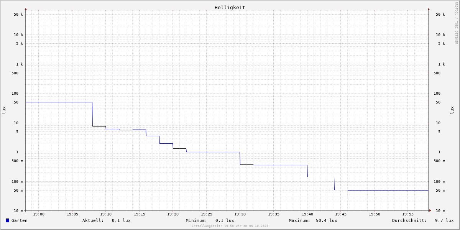Click the blue Garten legend color square

click(7, 220)
